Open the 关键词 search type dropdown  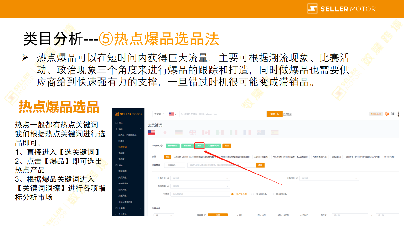(159, 114)
